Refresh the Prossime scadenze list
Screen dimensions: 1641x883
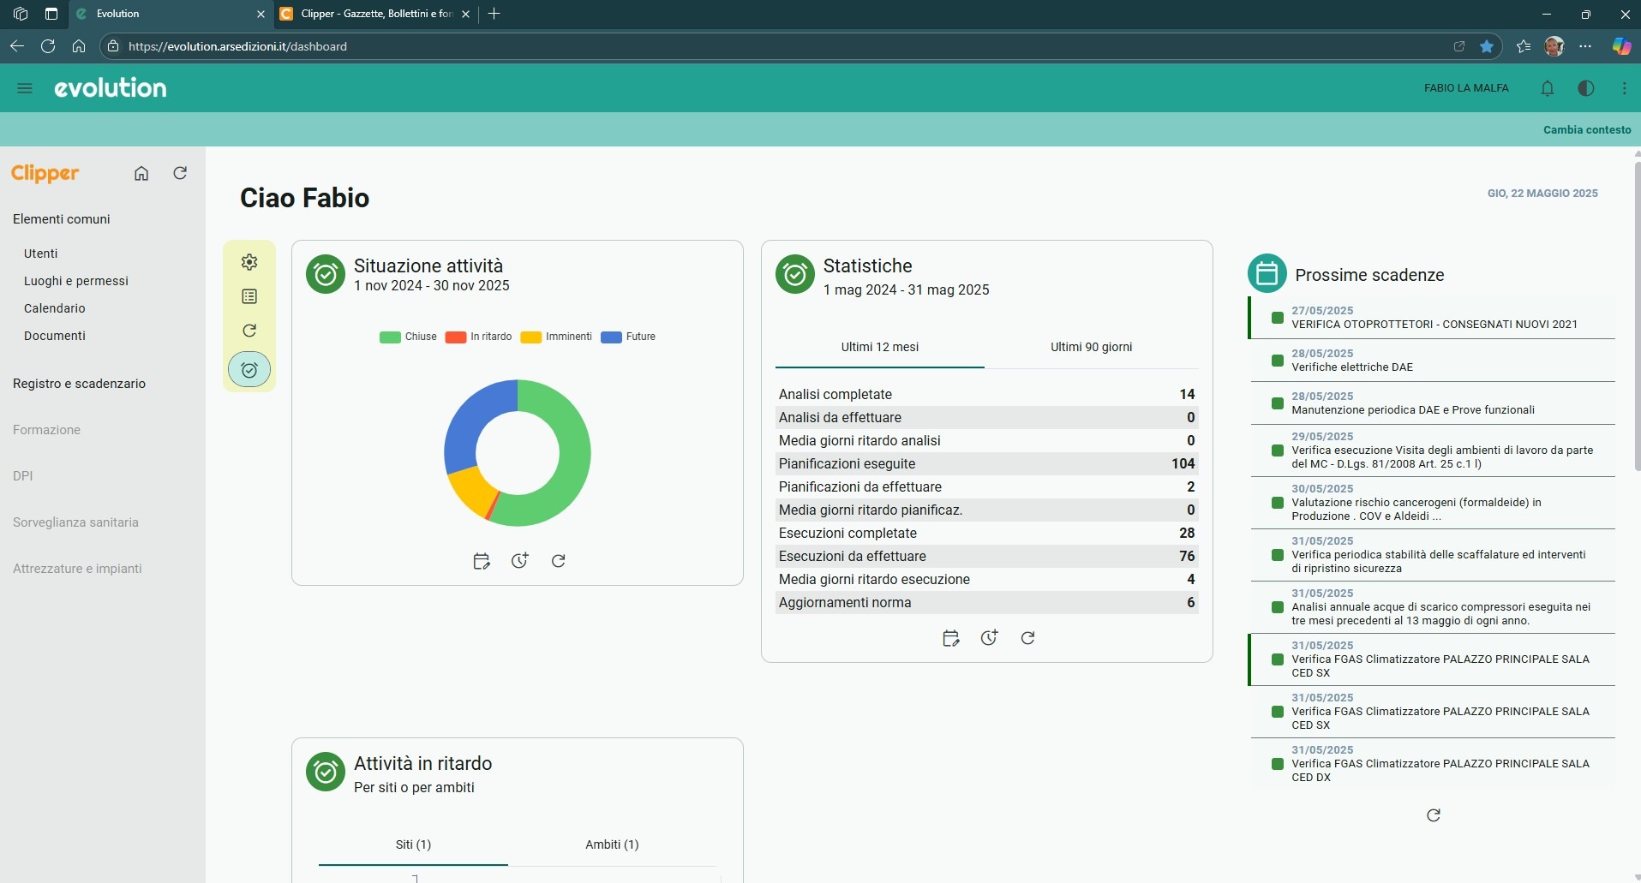pos(1434,815)
